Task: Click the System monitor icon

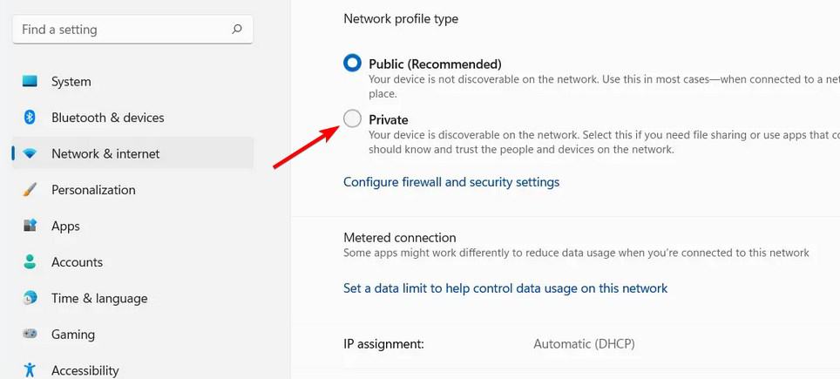Action: (30, 81)
